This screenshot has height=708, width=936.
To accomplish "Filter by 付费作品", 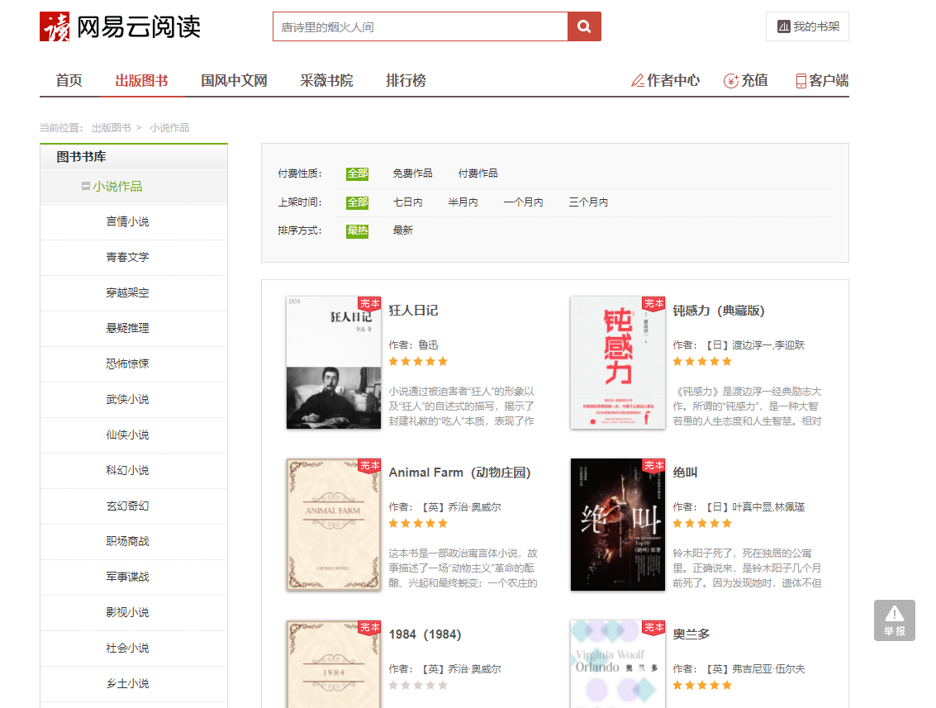I will point(478,173).
